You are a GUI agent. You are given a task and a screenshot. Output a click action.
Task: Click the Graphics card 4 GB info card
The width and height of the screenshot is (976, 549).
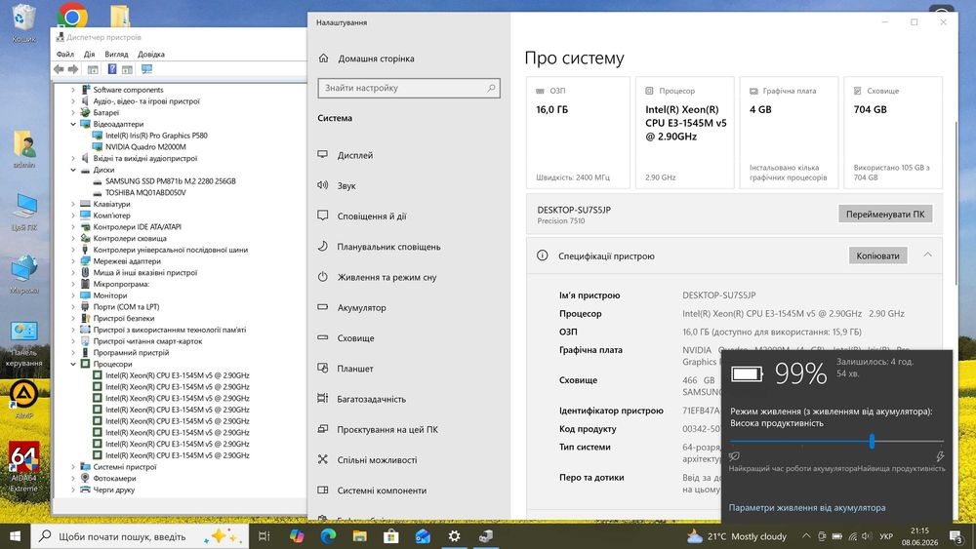[x=789, y=133]
